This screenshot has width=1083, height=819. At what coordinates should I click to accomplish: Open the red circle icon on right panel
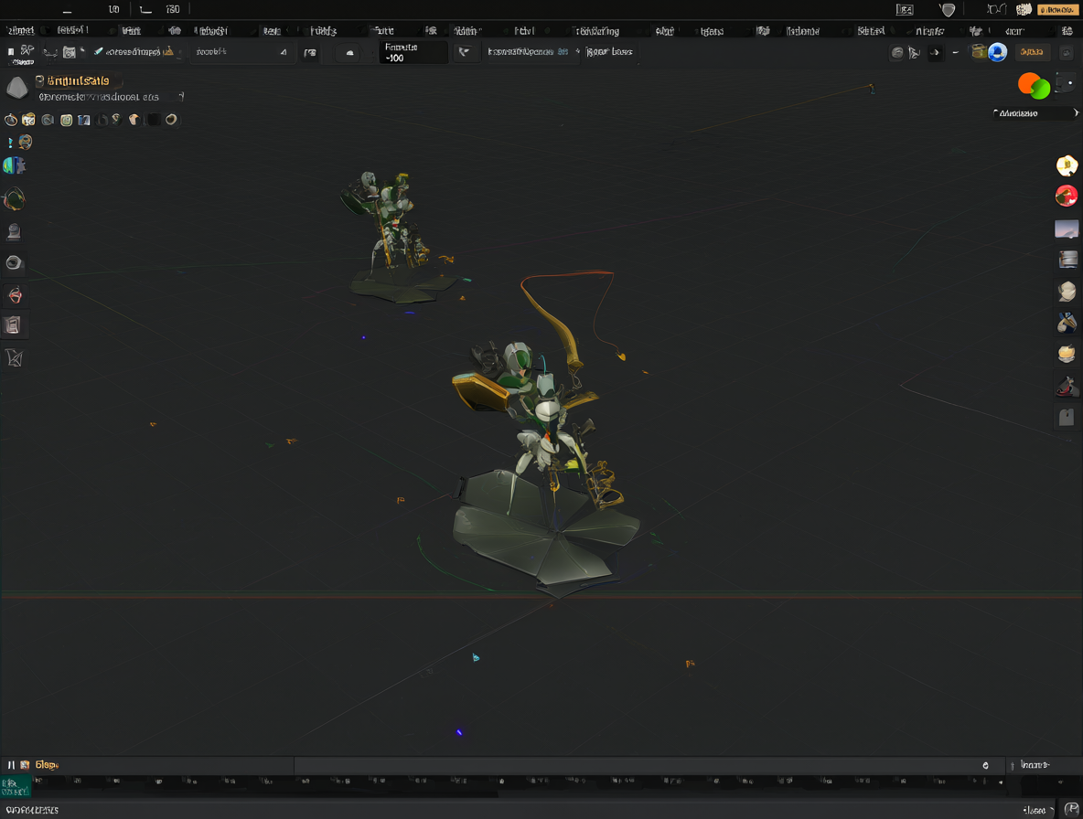coord(1067,196)
